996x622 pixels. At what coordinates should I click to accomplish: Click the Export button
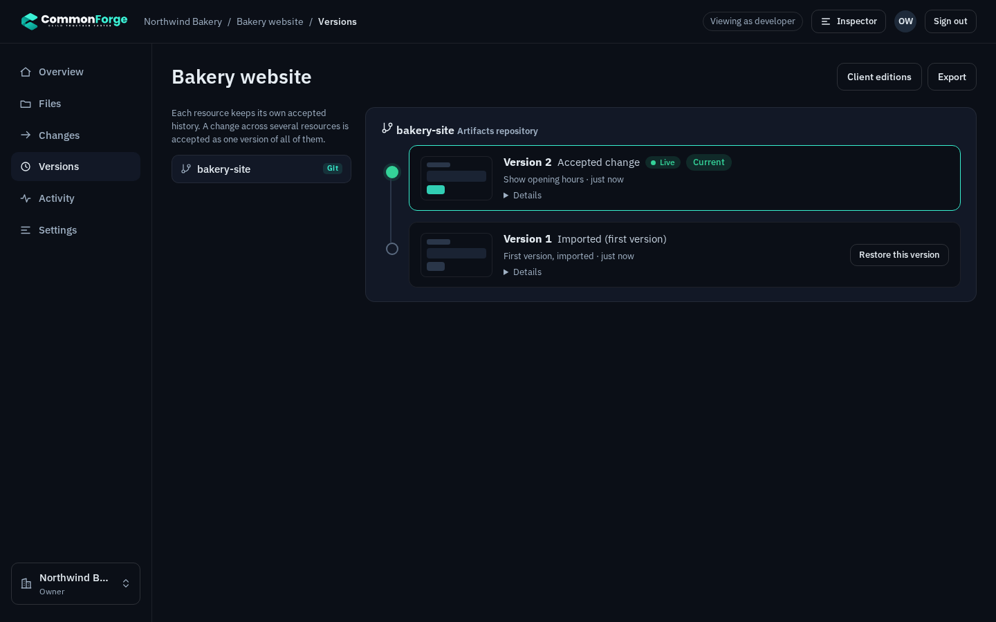[x=952, y=77]
